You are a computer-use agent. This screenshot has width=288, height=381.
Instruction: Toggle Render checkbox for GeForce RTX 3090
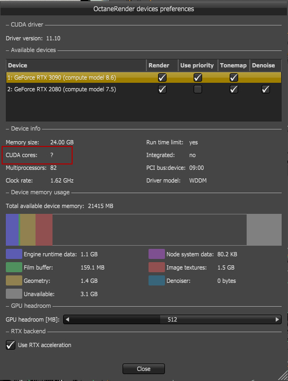click(162, 77)
